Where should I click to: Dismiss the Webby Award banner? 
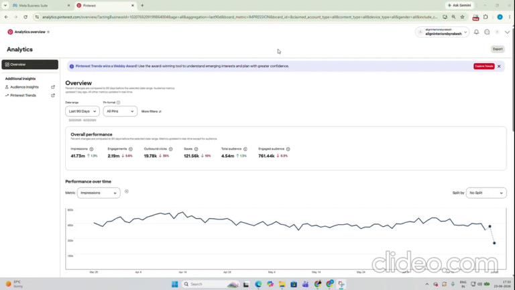499,66
